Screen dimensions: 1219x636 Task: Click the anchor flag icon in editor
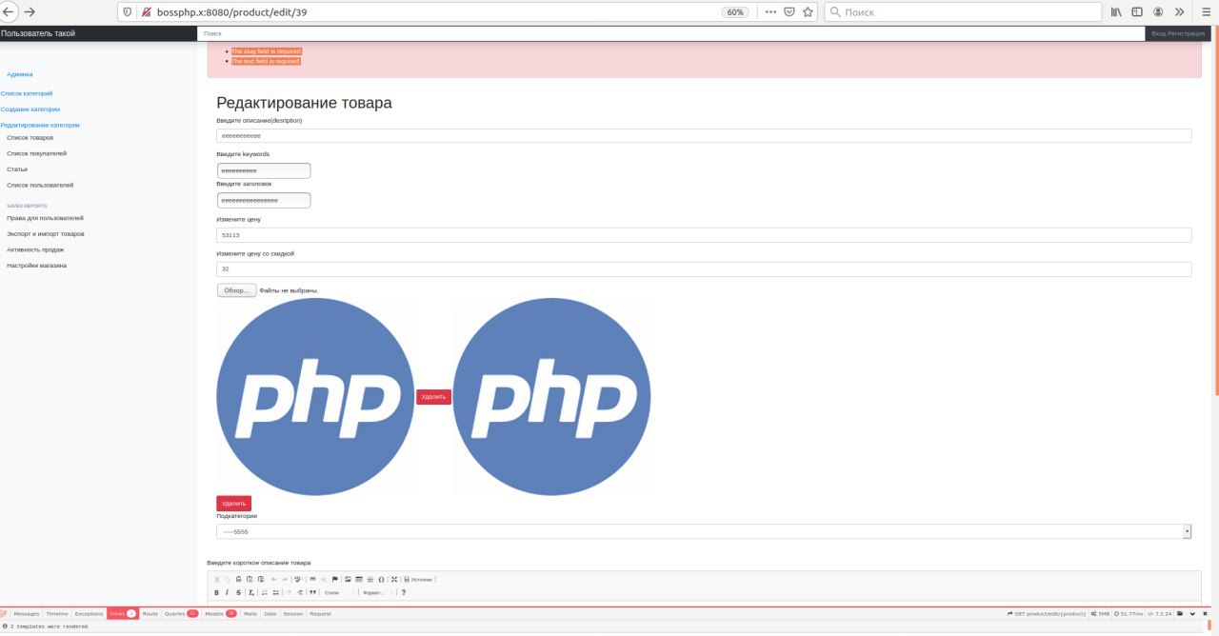point(335,579)
